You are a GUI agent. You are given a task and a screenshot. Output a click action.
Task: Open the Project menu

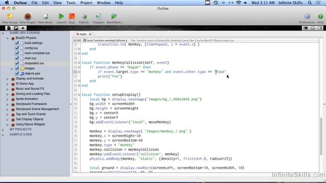tap(86, 3)
